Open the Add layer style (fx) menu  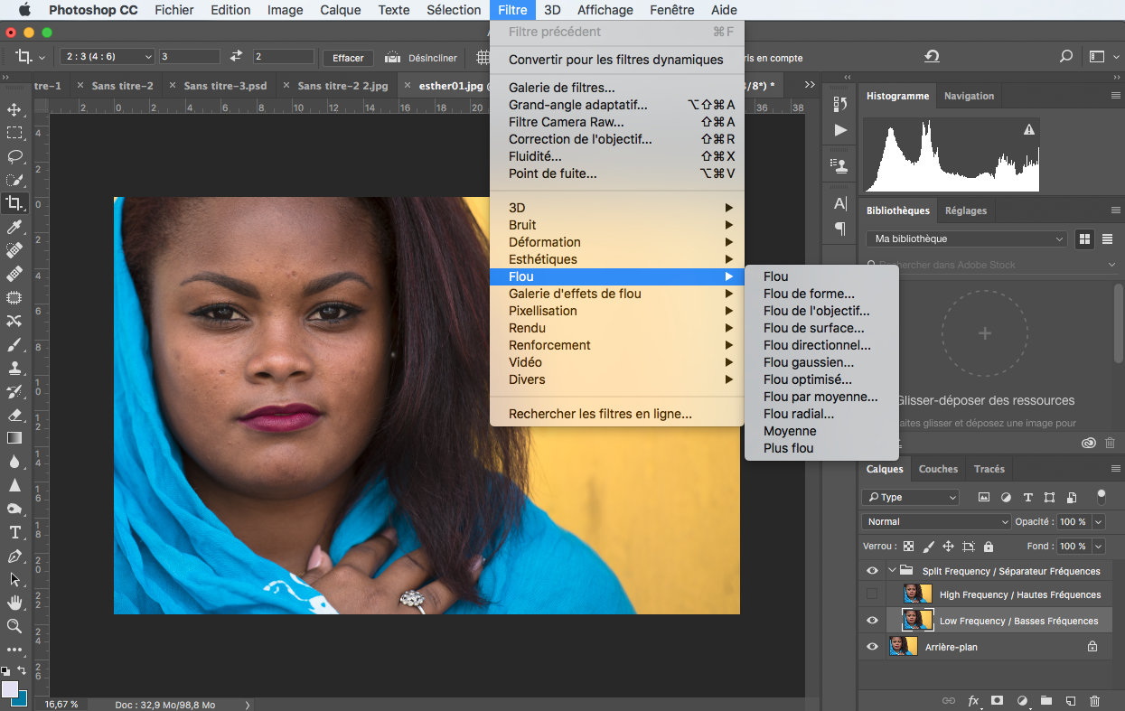click(x=973, y=700)
